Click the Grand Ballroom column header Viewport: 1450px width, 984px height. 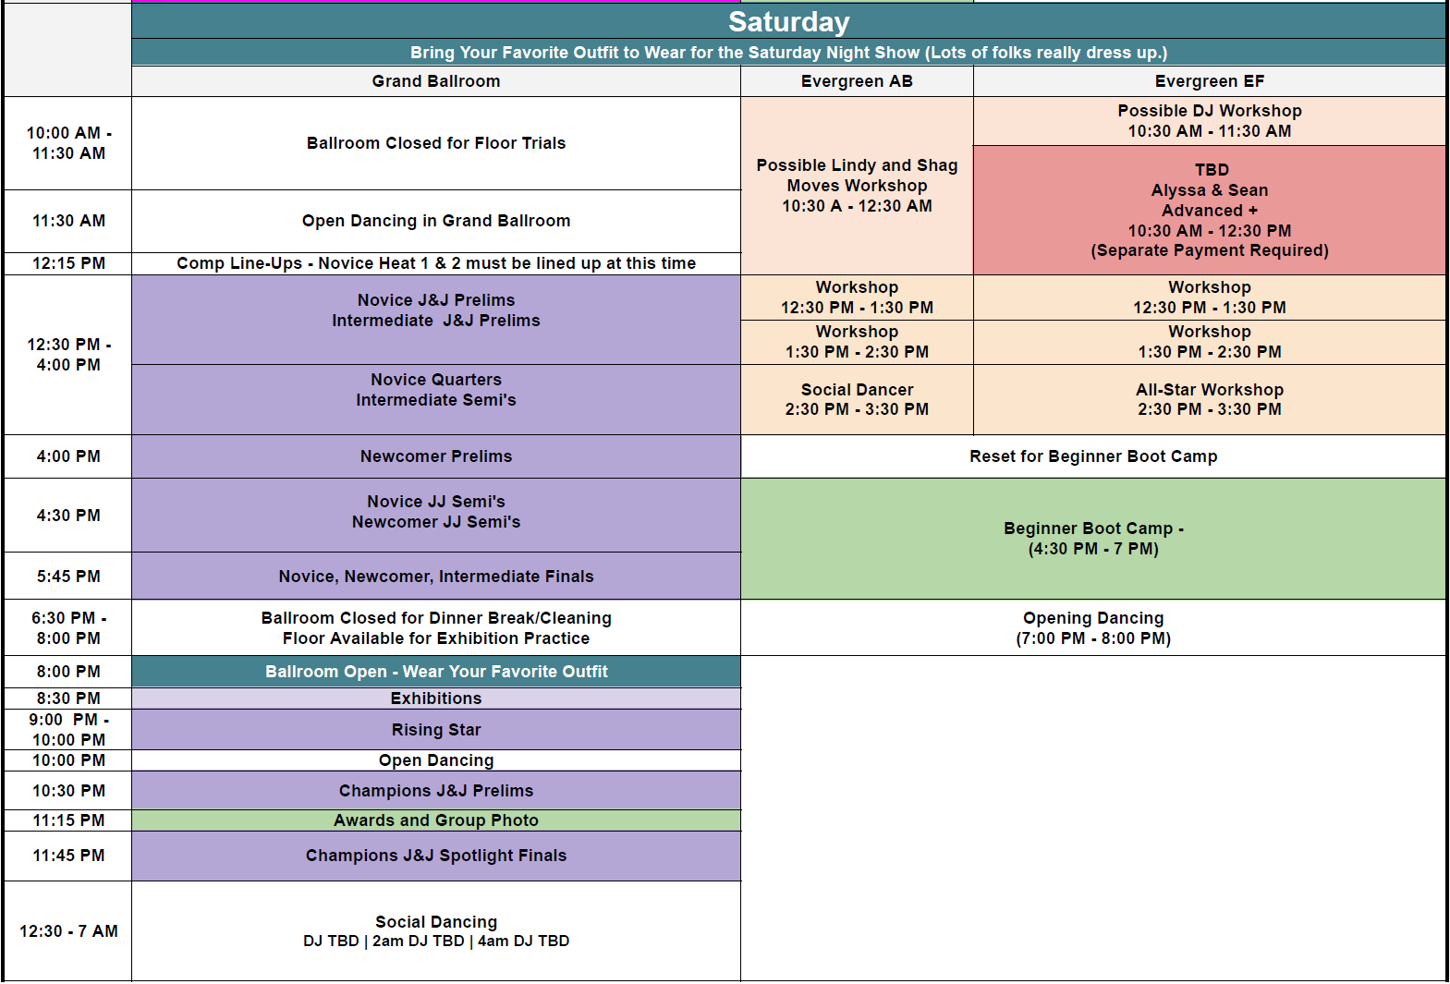coord(436,81)
